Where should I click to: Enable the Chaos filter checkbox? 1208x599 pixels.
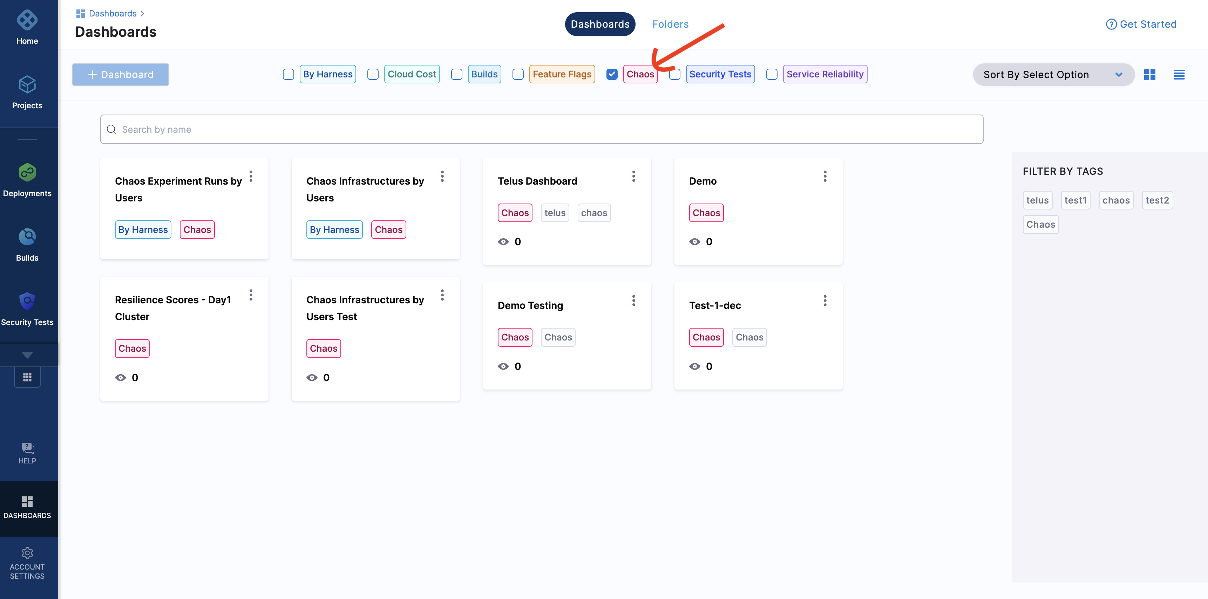pyautogui.click(x=612, y=73)
